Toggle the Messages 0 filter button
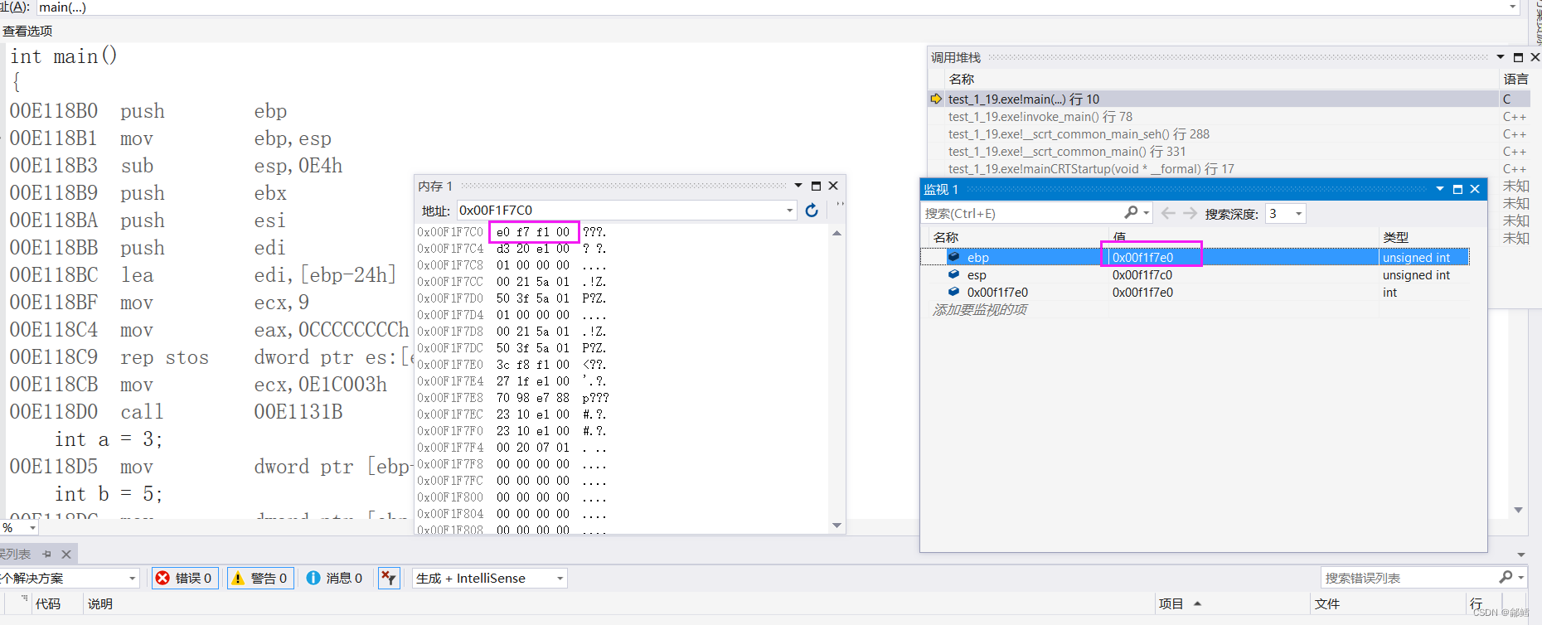This screenshot has width=1542, height=625. click(334, 578)
